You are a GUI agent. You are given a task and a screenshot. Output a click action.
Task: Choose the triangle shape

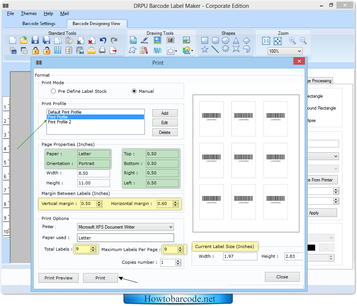point(236,40)
